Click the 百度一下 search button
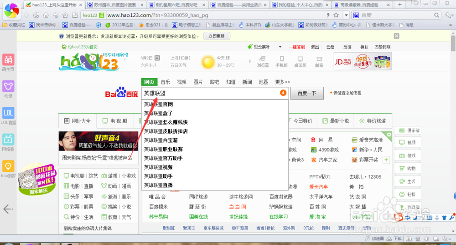456x245 pixels. pyautogui.click(x=307, y=93)
